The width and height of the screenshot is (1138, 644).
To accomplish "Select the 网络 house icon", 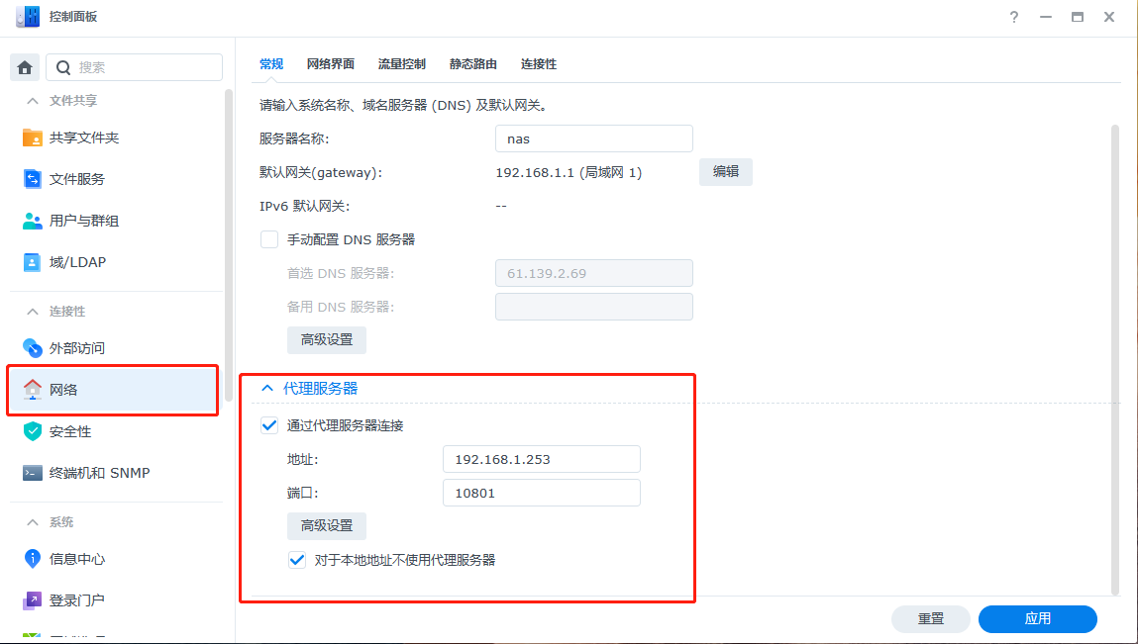I will (x=32, y=390).
